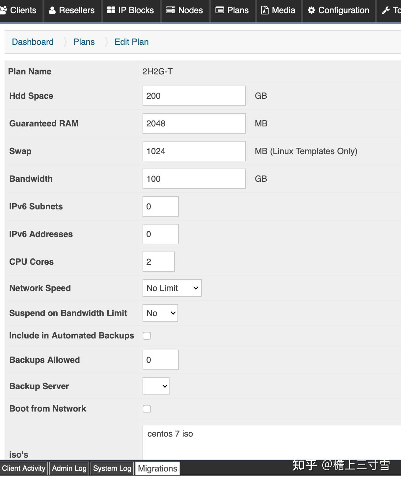
Task: Enable Include in Automated Backups checkbox
Action: click(147, 336)
